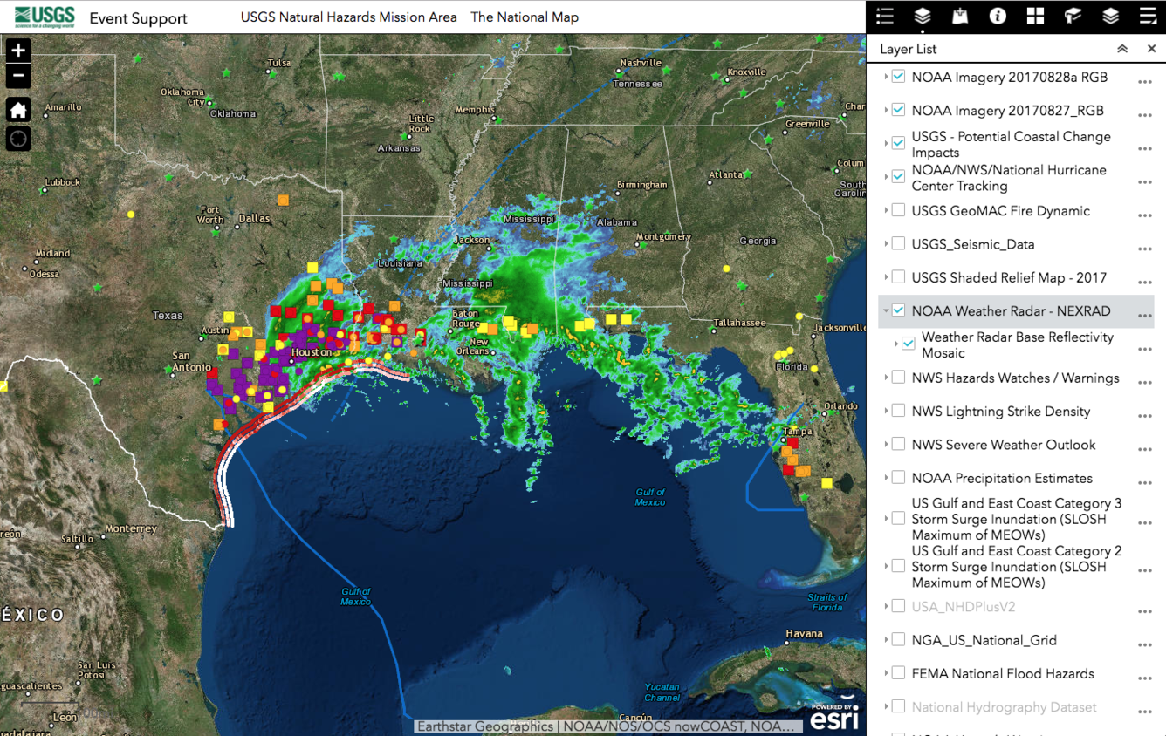Uncheck NOAA Imagery 20170827_RGB layer

tap(898, 110)
